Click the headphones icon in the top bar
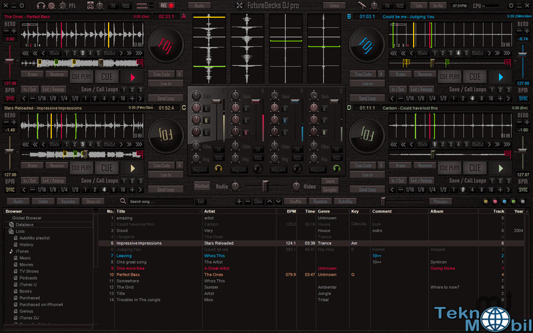The width and height of the screenshot is (533, 333). tap(41, 5)
